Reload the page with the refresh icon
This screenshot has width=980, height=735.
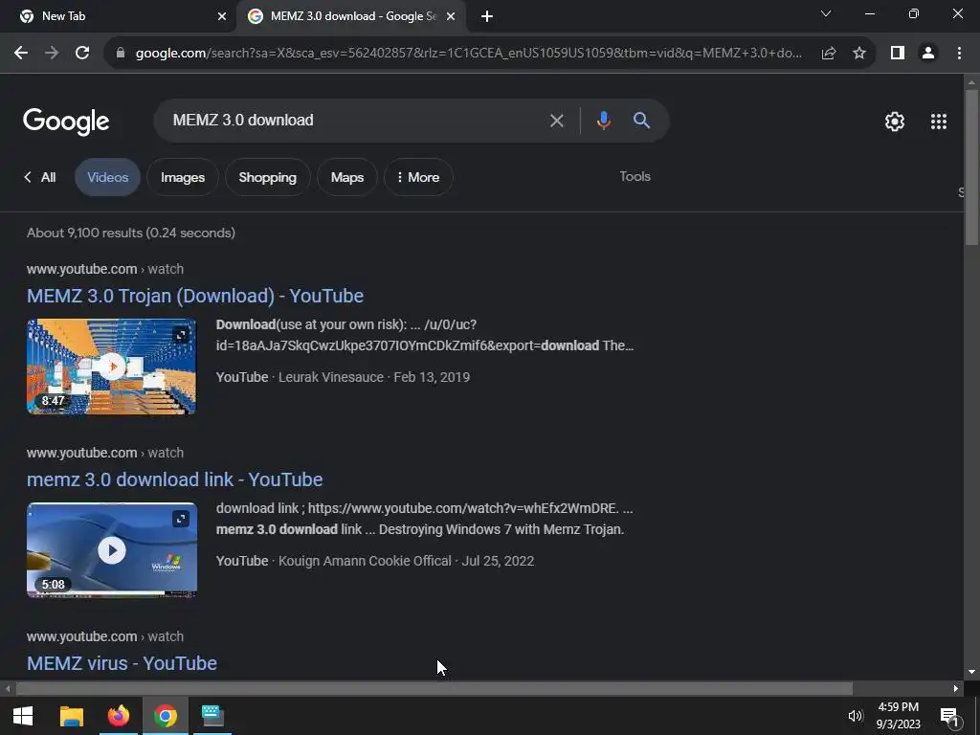click(x=82, y=54)
